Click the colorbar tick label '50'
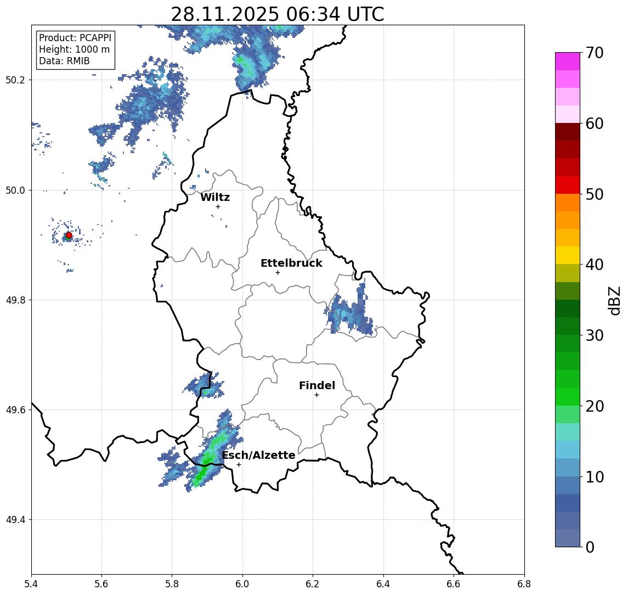Screen dimensions: 628x595 [595, 194]
